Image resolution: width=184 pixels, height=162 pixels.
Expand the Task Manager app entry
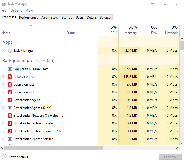3,51
